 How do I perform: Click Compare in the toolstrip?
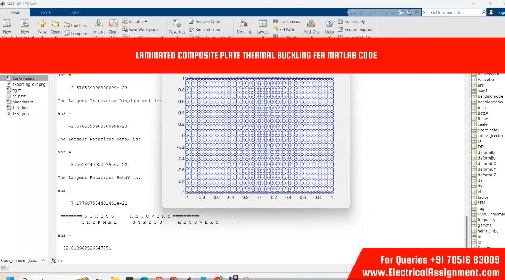pyautogui.click(x=76, y=34)
